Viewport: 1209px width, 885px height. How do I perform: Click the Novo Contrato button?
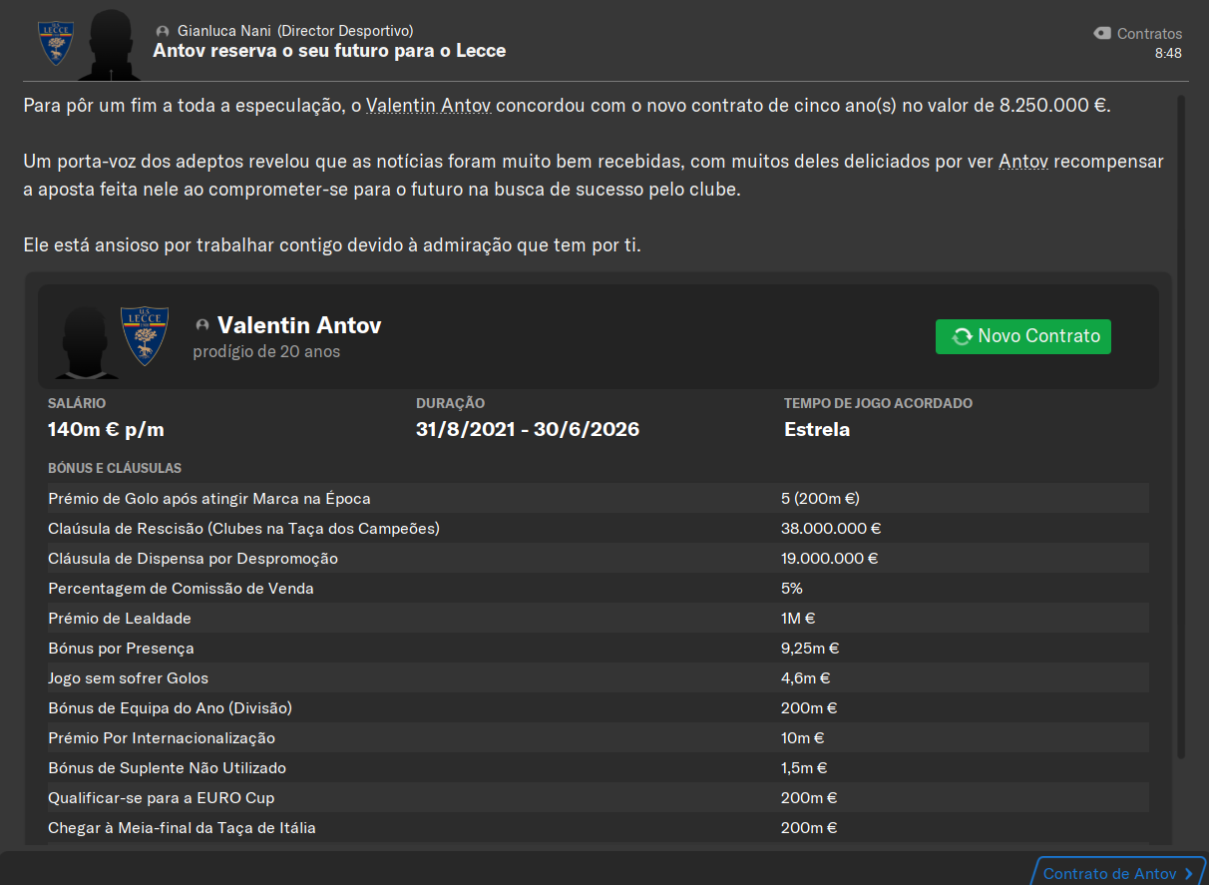[x=1022, y=336]
